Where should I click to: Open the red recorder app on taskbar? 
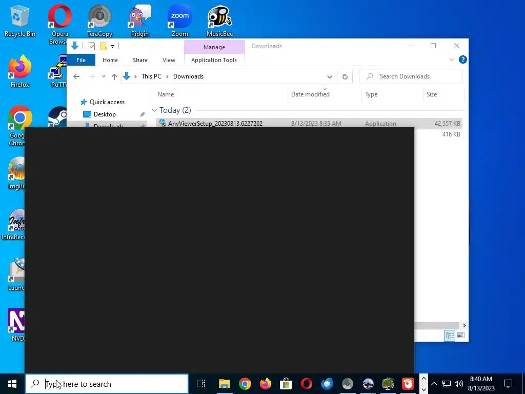click(408, 384)
